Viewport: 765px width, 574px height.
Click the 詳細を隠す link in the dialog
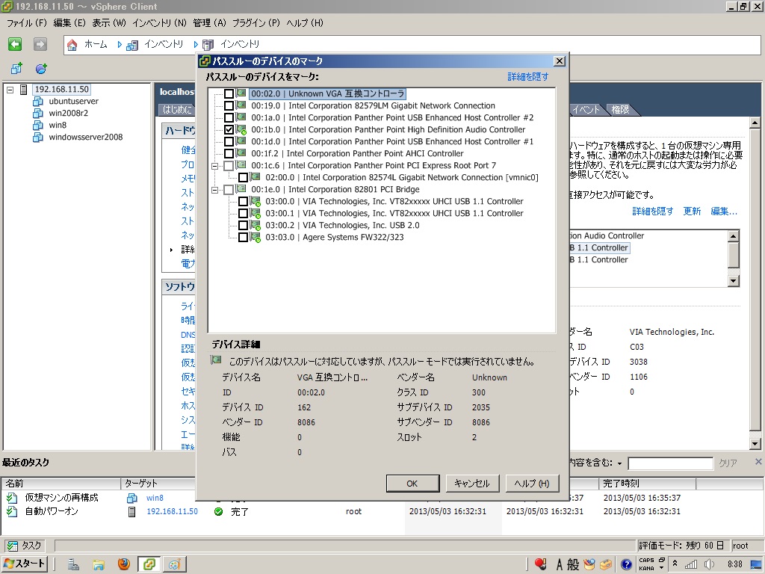coord(527,77)
